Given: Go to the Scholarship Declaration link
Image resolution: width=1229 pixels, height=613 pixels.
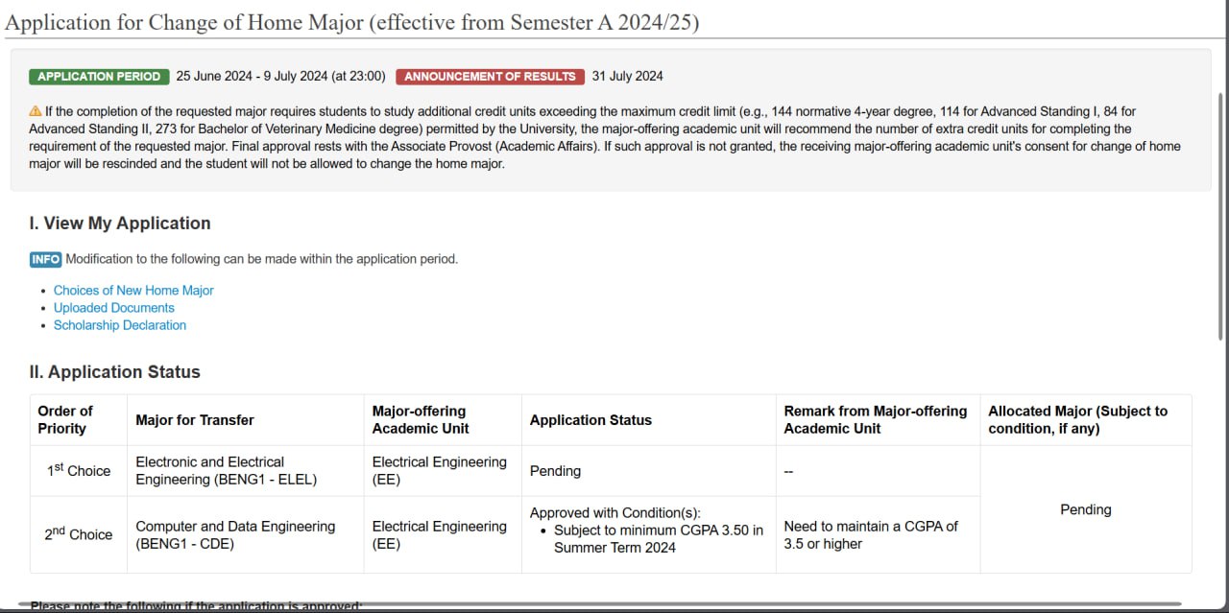Looking at the screenshot, I should point(120,325).
